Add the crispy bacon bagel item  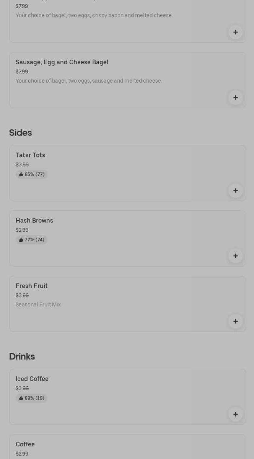(235, 32)
